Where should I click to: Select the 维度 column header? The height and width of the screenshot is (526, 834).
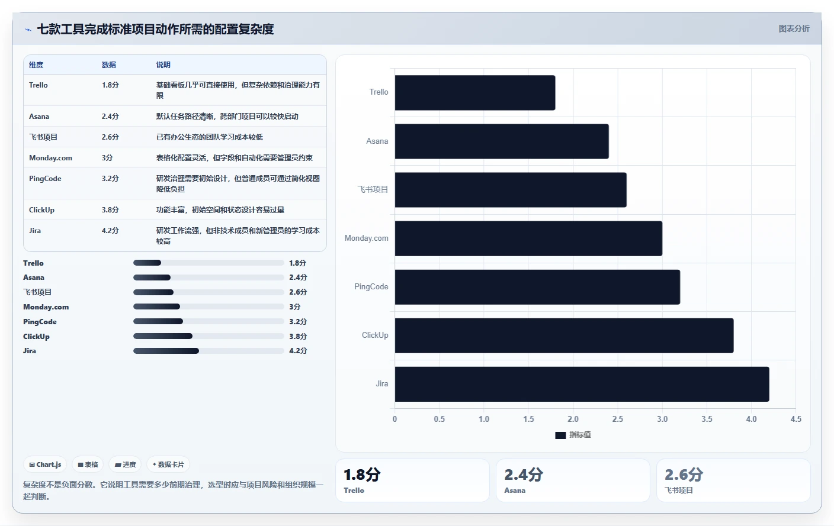36,65
